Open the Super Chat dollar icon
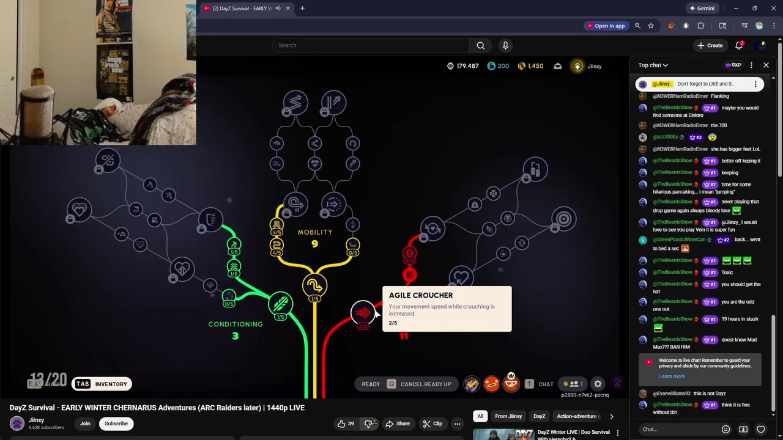The image size is (783, 440). (743, 429)
